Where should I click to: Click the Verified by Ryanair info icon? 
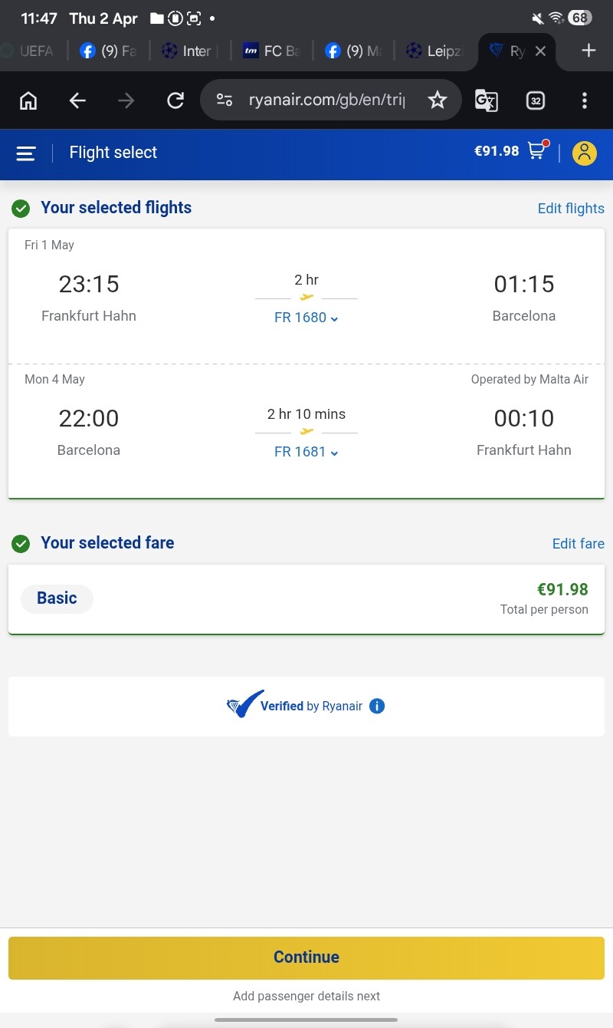pos(377,706)
